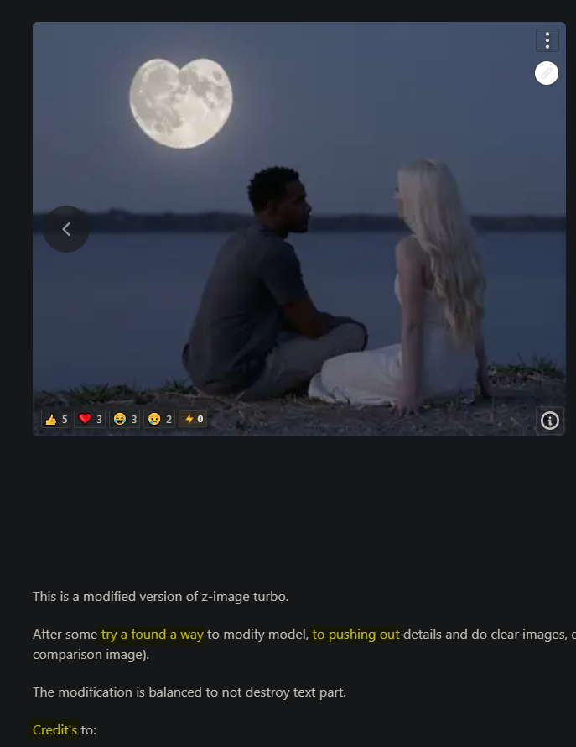The image size is (576, 747).
Task: Add a laughing face reaction
Action: pos(125,419)
